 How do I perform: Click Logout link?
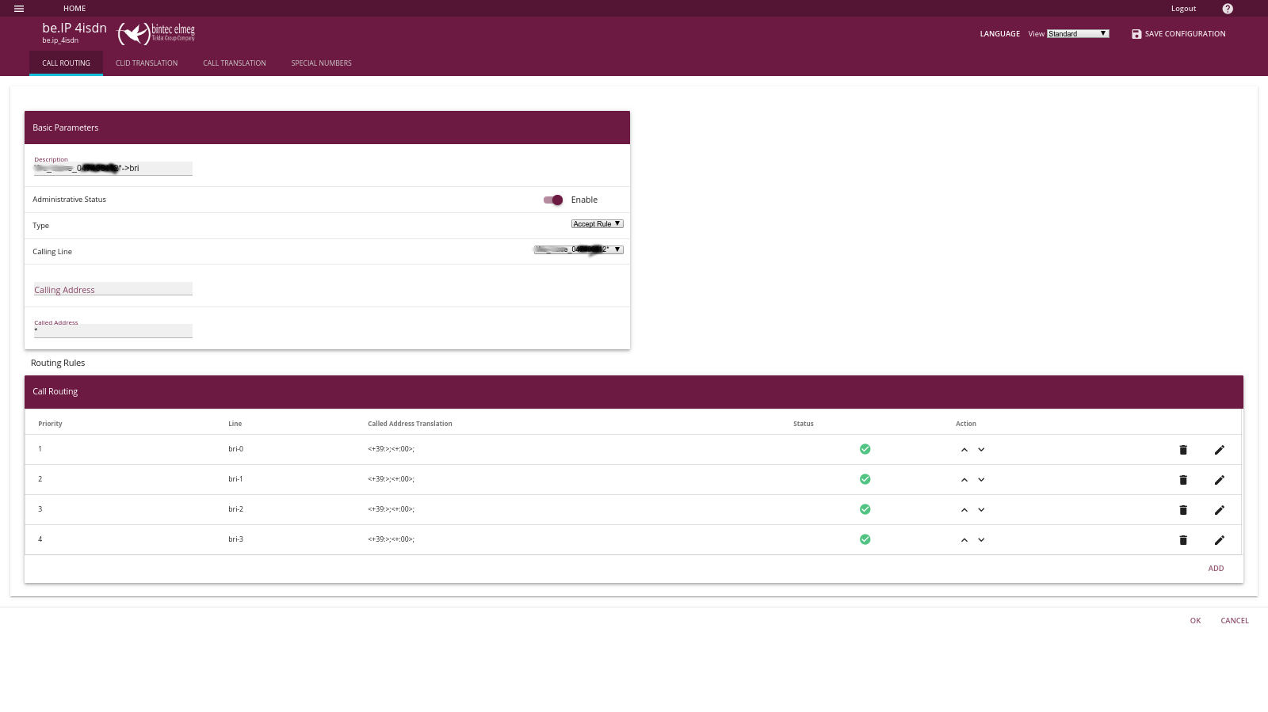[1184, 9]
